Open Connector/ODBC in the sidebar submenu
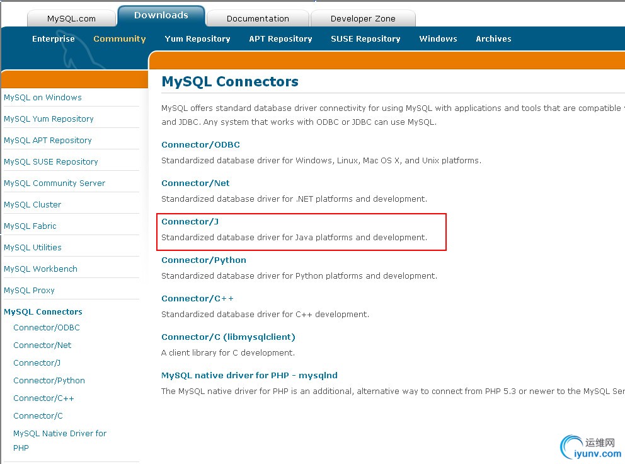 [47, 328]
